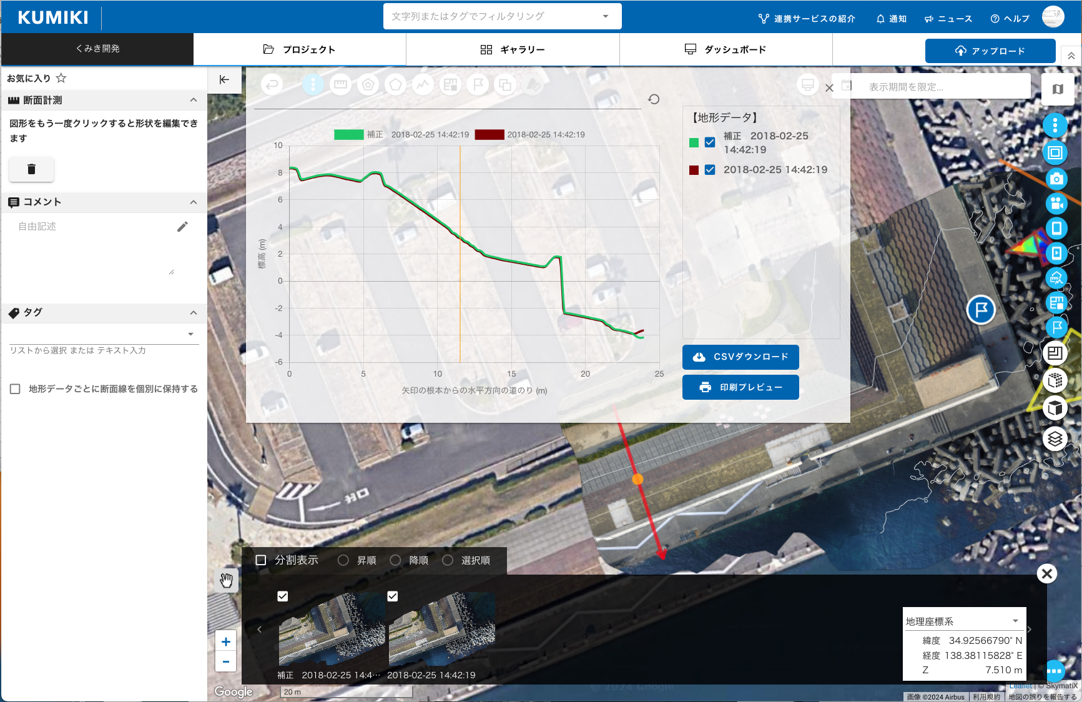Click the video camera icon in right toolbar
This screenshot has width=1082, height=702.
pos(1056,204)
